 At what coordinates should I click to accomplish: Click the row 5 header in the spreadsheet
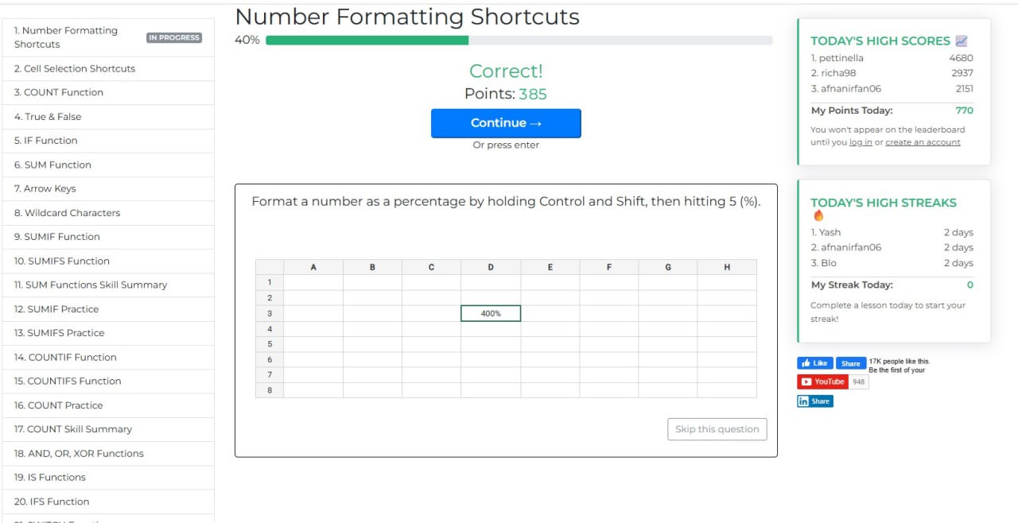270,344
